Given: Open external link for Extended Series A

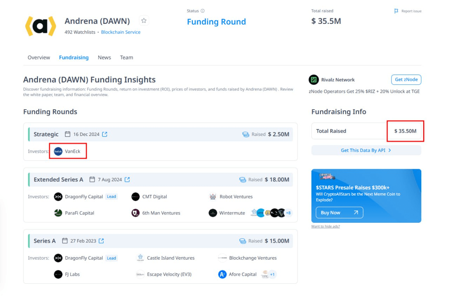Looking at the screenshot, I should (x=127, y=179).
